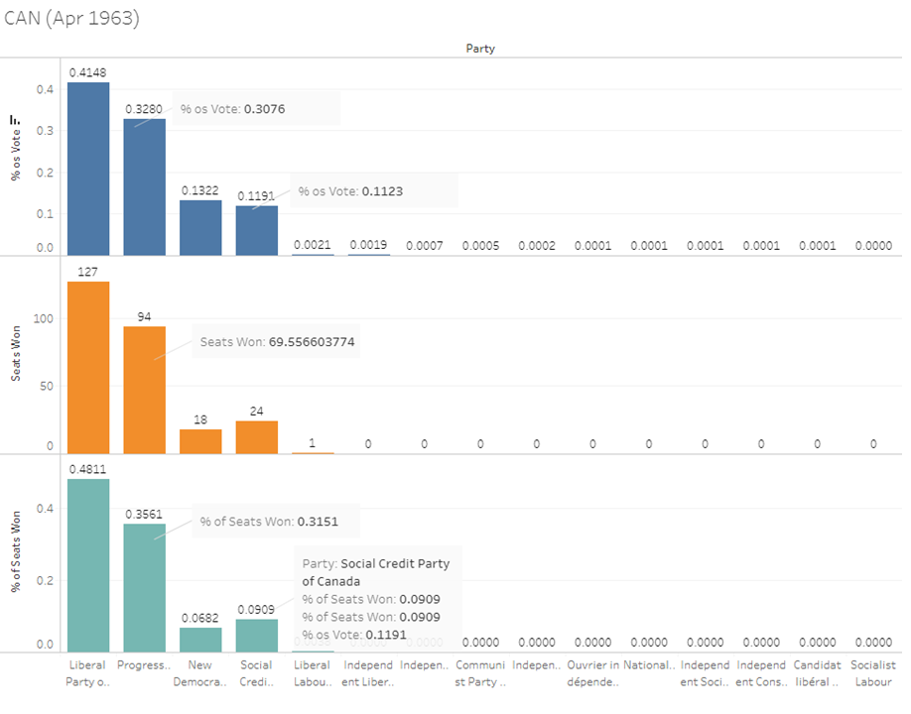911x714 pixels.
Task: Click the orange bar showing 18 seats
Action: click(x=200, y=441)
